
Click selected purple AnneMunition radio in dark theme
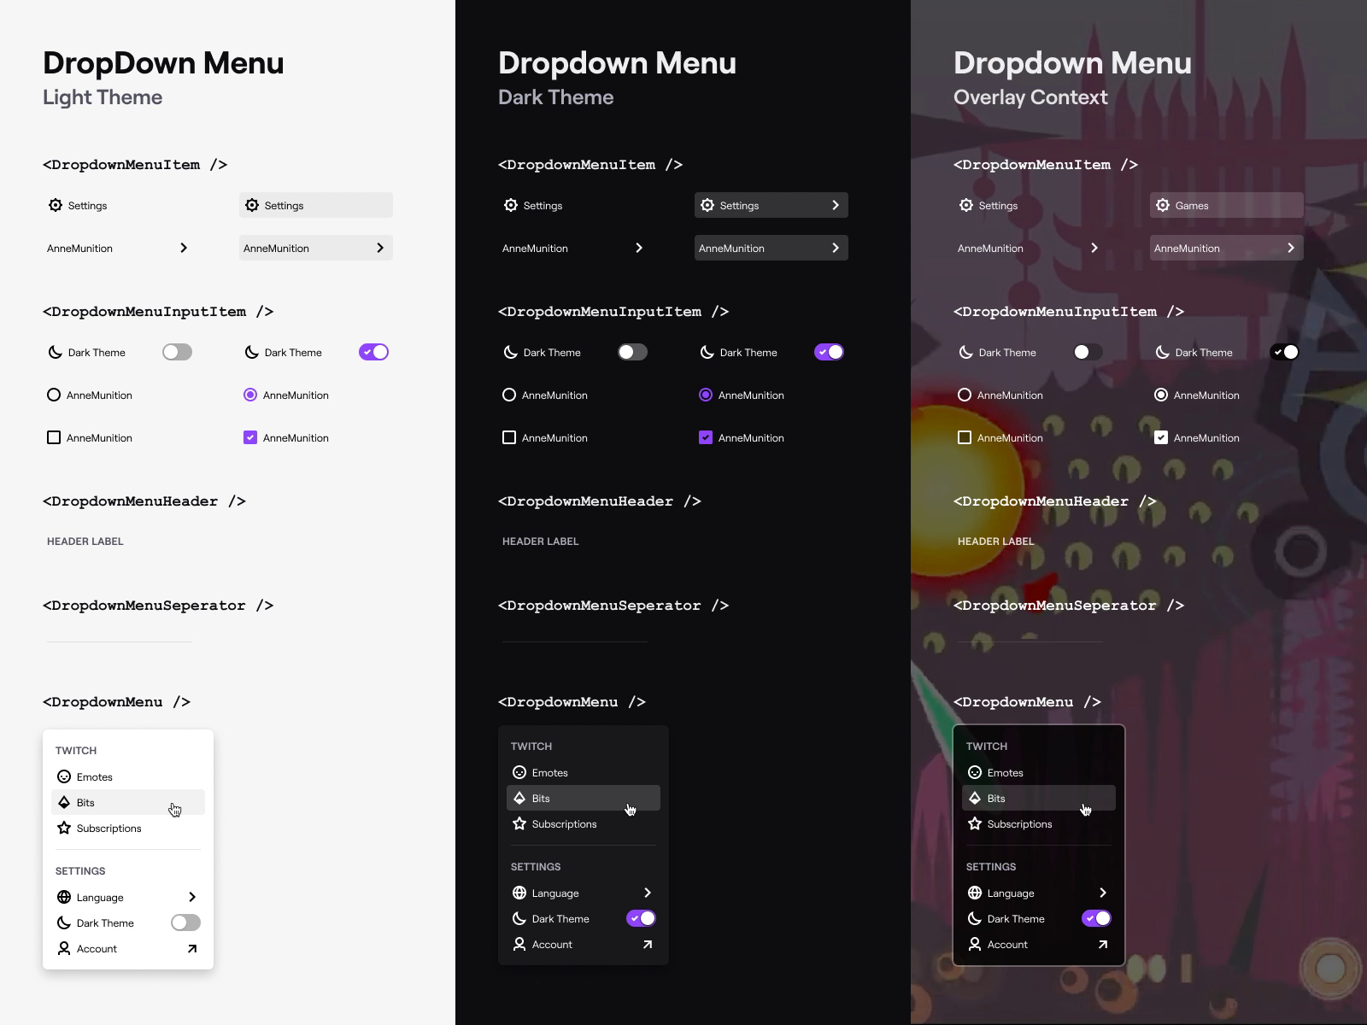pyautogui.click(x=706, y=395)
